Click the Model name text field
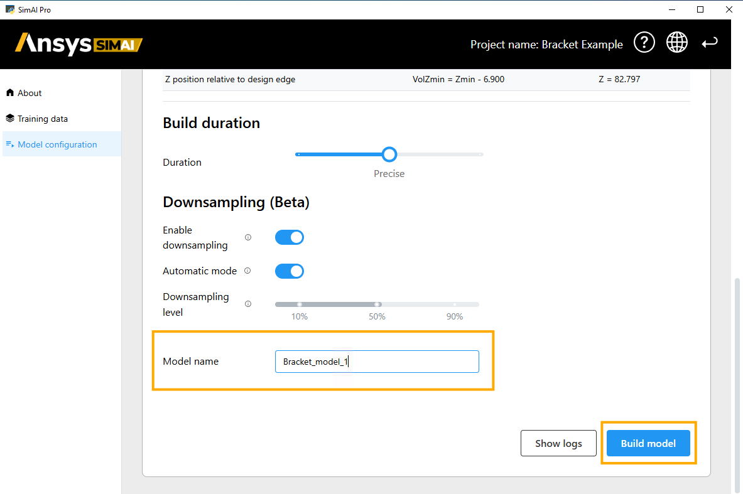The image size is (743, 494). click(x=377, y=362)
